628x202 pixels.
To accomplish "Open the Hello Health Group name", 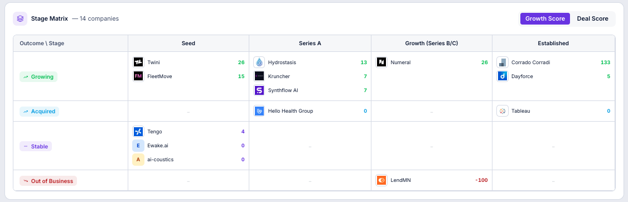I will click(291, 111).
